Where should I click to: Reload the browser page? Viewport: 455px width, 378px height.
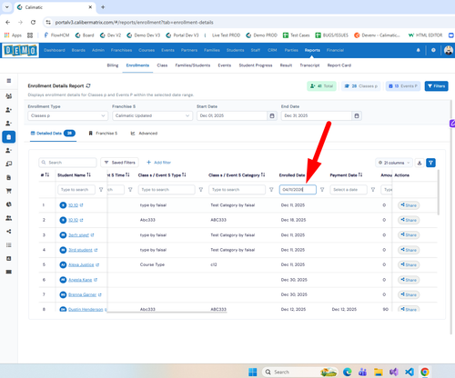coord(33,22)
